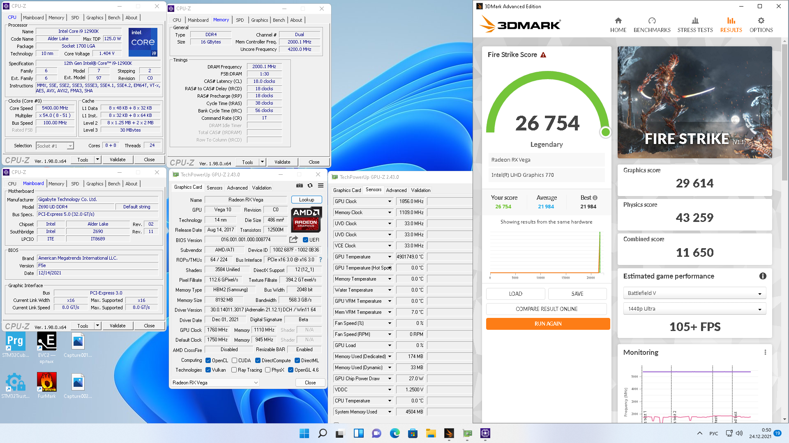Viewport: 789px width, 443px height.
Task: Open Estimated game performance info icon
Action: tap(763, 276)
